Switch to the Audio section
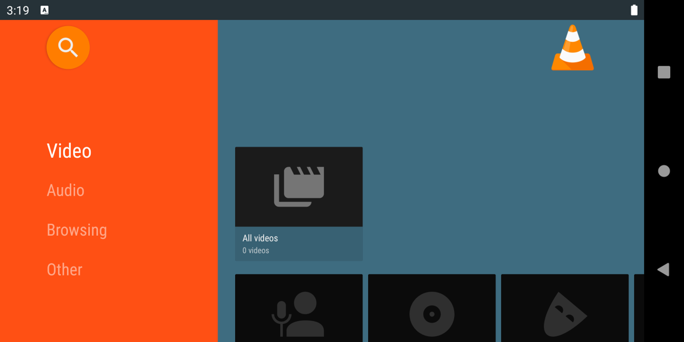The width and height of the screenshot is (684, 342). tap(66, 190)
